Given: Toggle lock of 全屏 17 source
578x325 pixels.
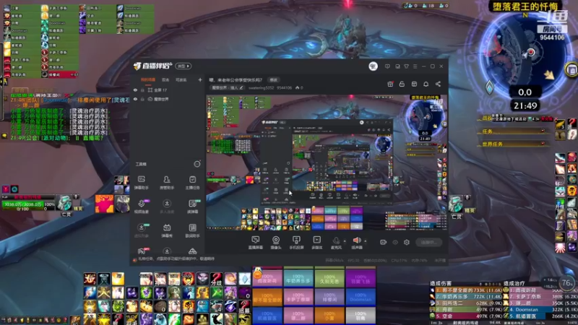Looking at the screenshot, I should [x=142, y=90].
